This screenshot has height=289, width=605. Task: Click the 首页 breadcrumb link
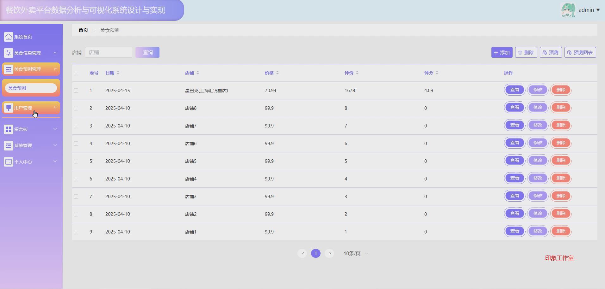point(83,30)
